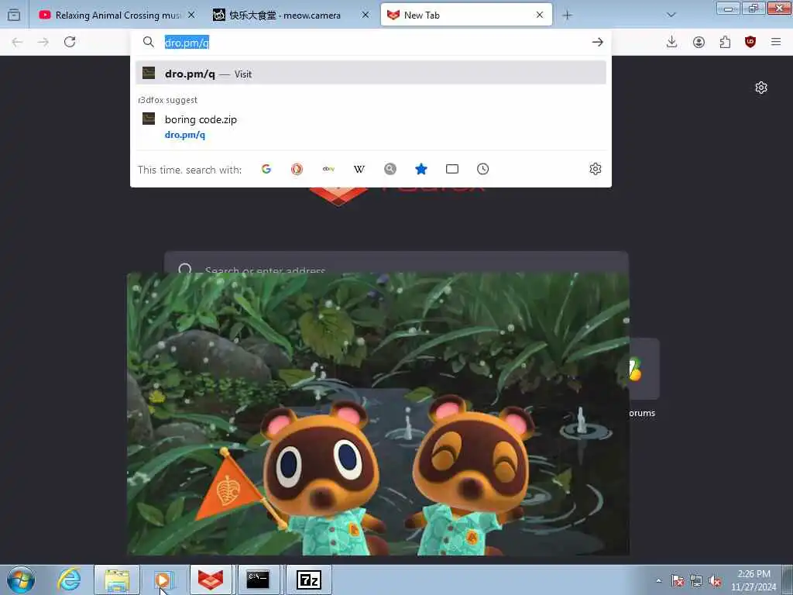Open the browser hamburger menu
The height and width of the screenshot is (595, 793).
pos(776,42)
